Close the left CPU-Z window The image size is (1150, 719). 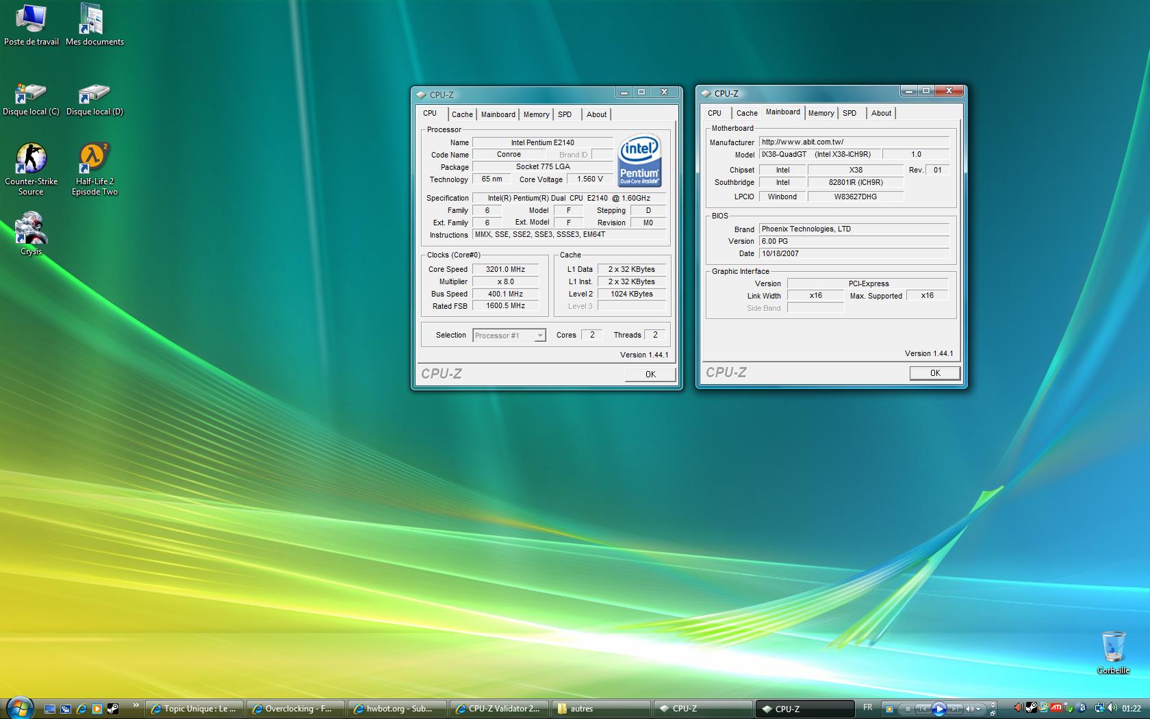(664, 92)
